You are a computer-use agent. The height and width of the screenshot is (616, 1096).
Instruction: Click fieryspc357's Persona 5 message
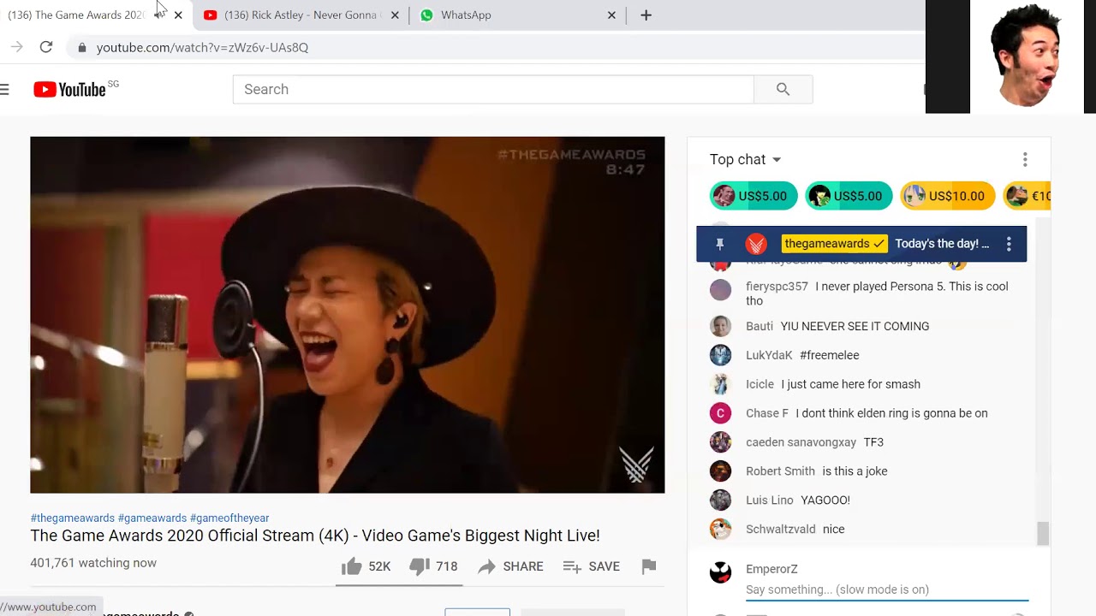click(x=877, y=293)
